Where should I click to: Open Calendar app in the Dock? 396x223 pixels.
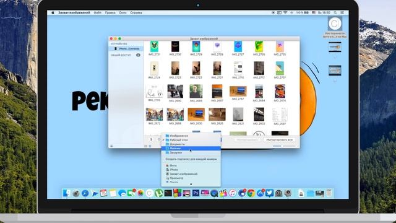tap(103, 193)
